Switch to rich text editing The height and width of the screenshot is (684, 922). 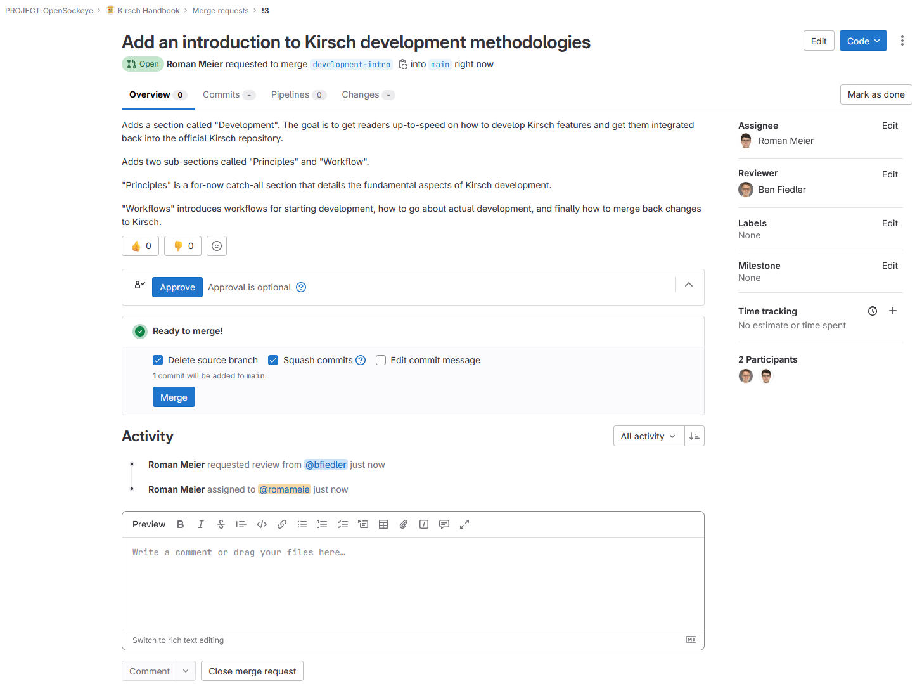click(178, 640)
